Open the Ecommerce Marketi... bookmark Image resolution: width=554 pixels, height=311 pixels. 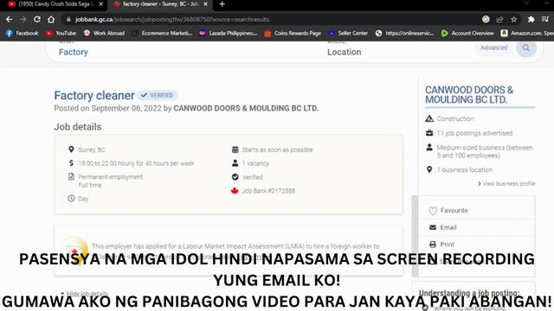[x=162, y=33]
